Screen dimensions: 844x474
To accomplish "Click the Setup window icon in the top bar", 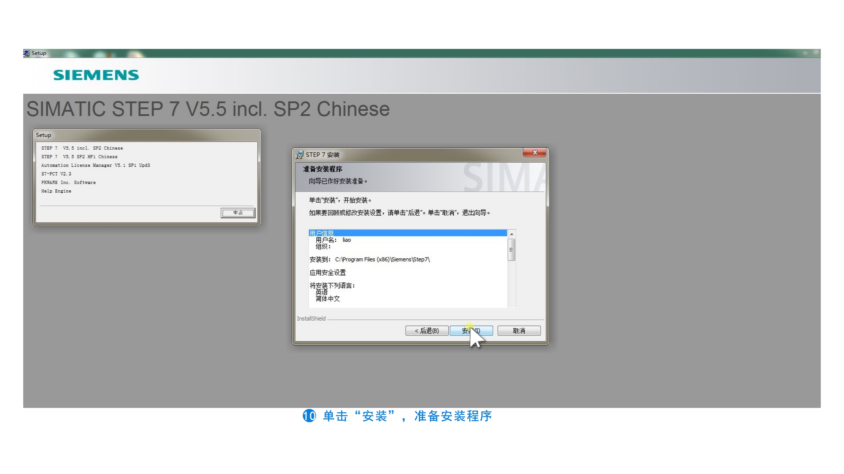I will click(26, 53).
